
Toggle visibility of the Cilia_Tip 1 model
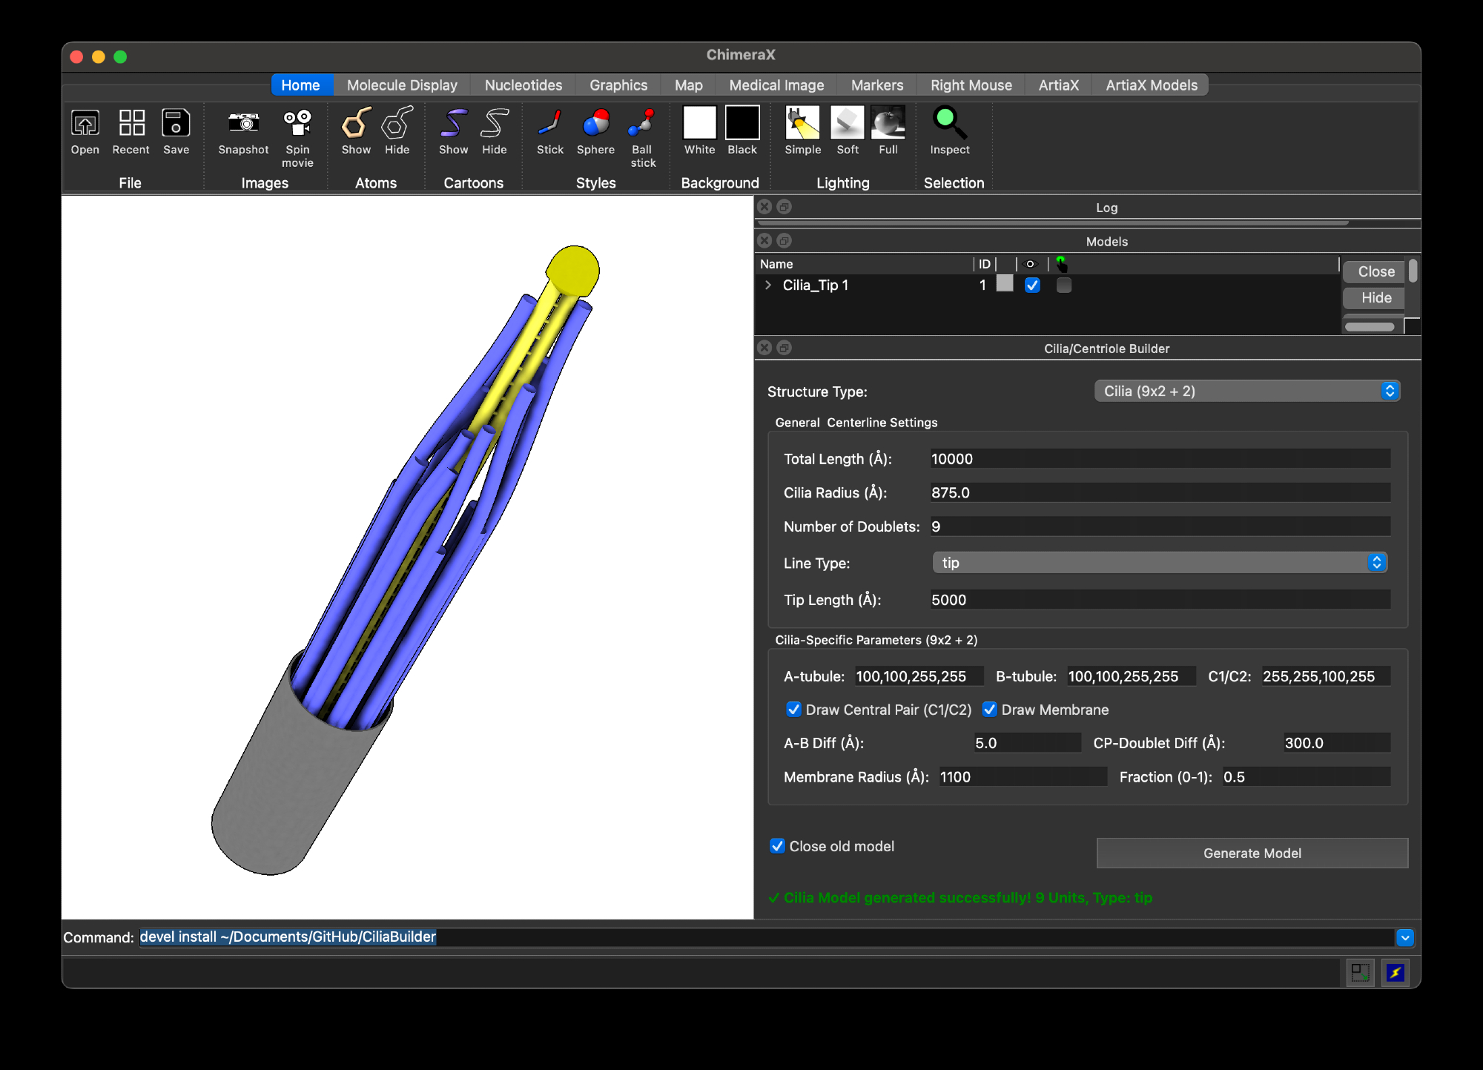(x=1032, y=285)
